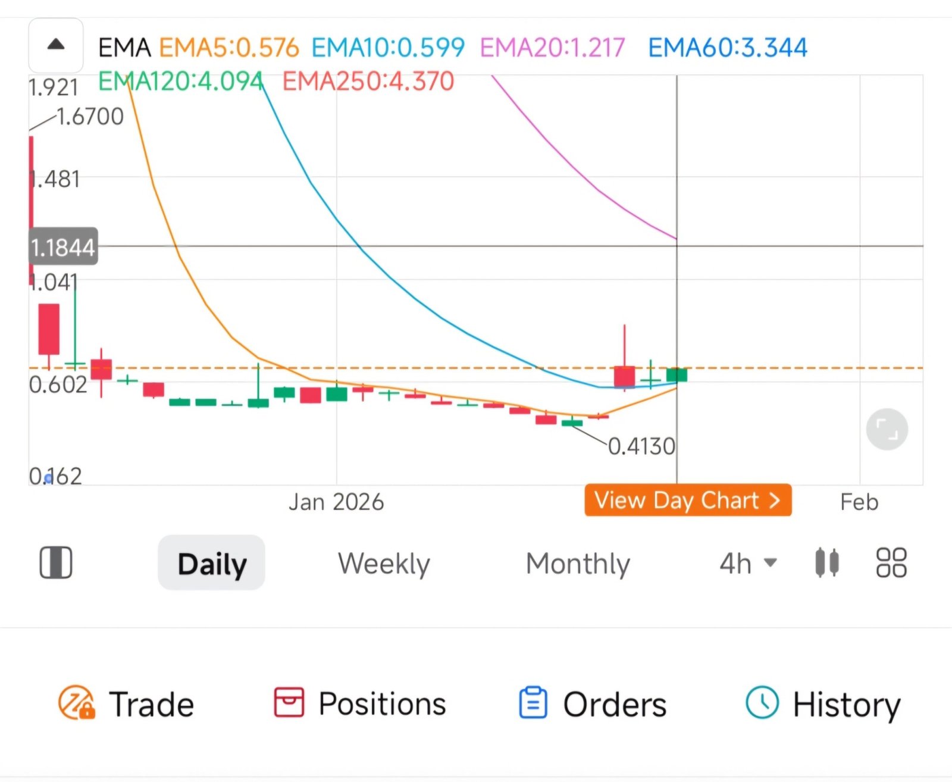This screenshot has height=782, width=952.
Task: Collapse the EMA header with the up arrow
Action: [x=56, y=45]
